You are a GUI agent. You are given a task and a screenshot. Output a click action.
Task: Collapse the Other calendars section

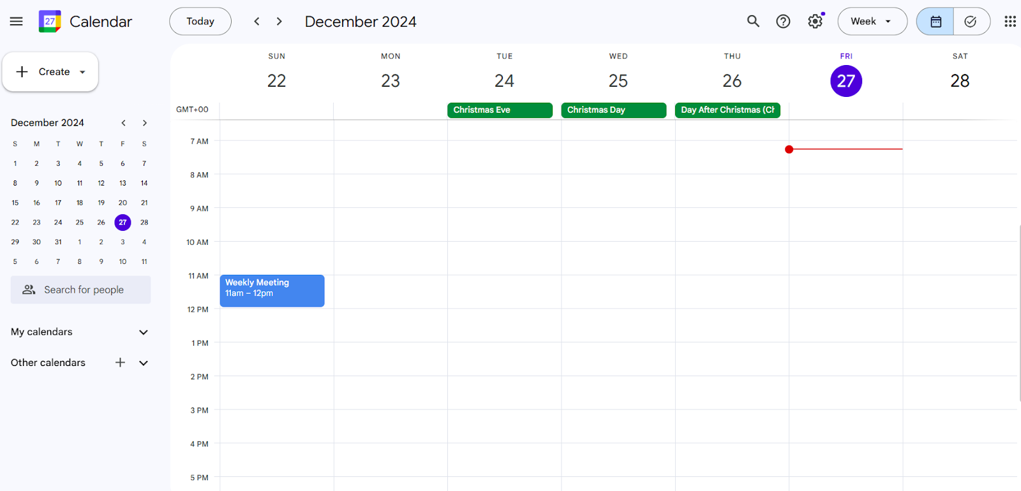[144, 363]
